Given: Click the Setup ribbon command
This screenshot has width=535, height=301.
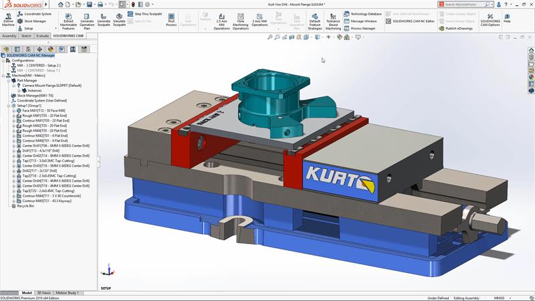Looking at the screenshot, I should 25,28.
